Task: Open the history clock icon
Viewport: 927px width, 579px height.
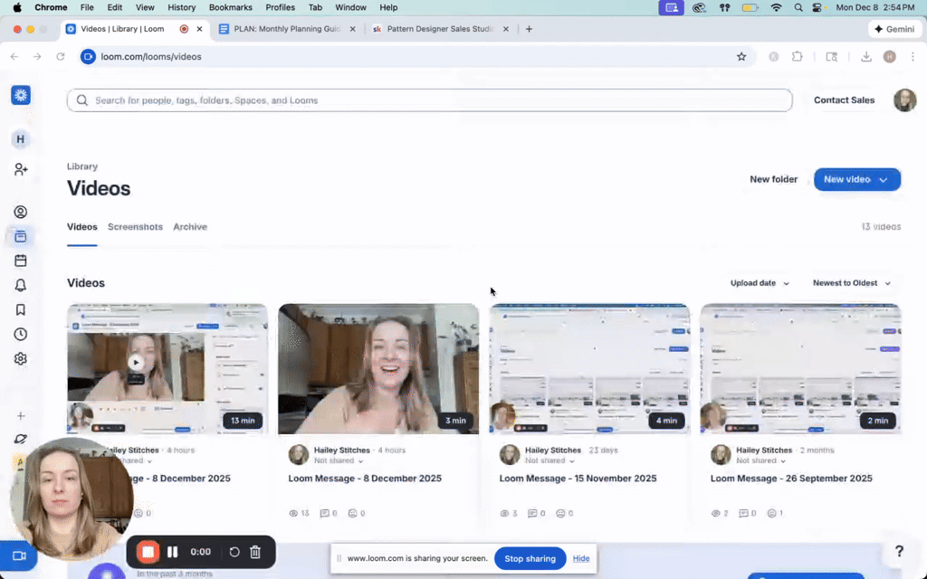Action: click(x=21, y=335)
